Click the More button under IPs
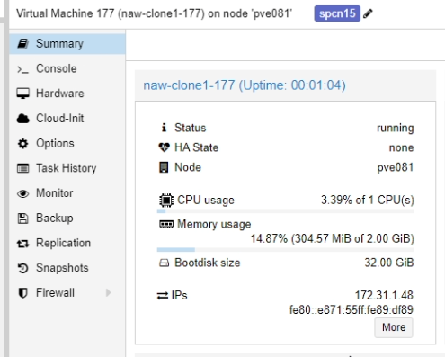 394,327
